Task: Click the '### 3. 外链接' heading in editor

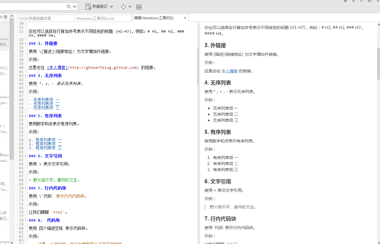Action: coord(43,44)
